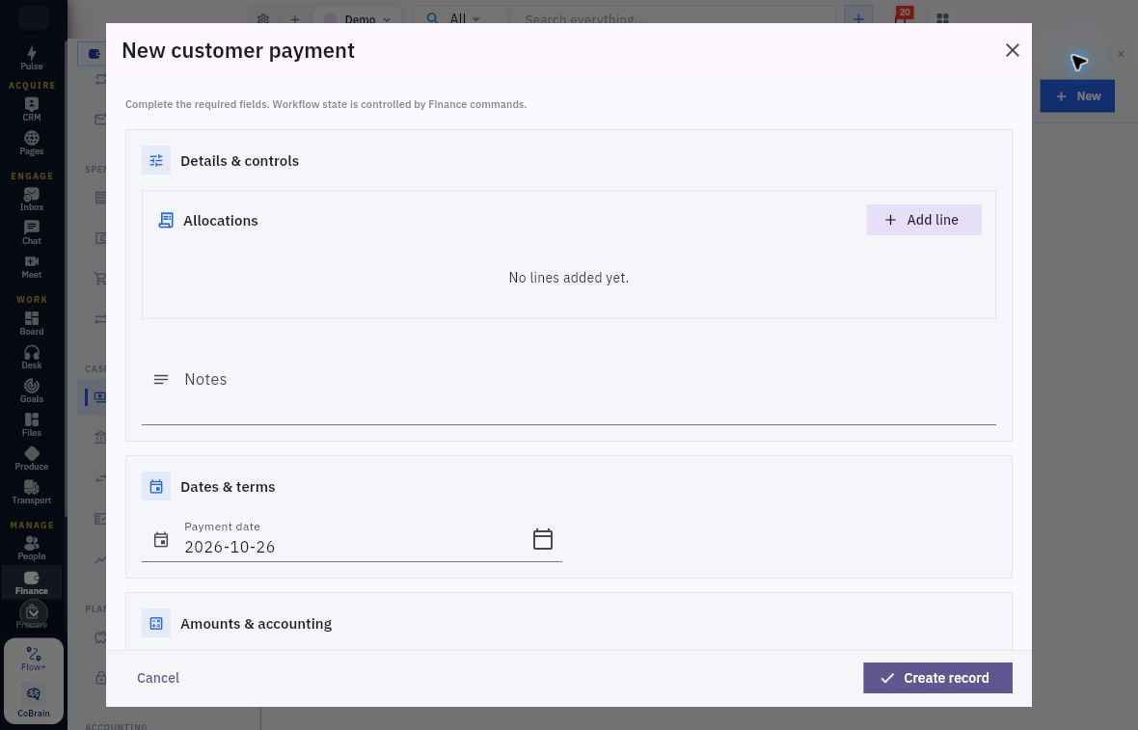Open Pulse in the sidebar

[x=31, y=58]
